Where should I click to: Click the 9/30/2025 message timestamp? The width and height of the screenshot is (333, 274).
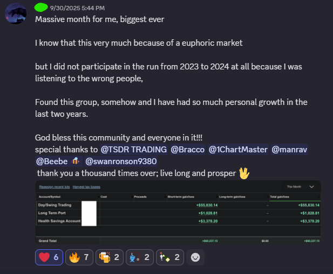coord(78,8)
